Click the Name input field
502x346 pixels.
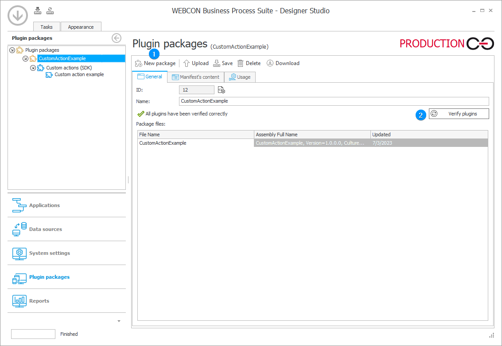click(x=334, y=101)
